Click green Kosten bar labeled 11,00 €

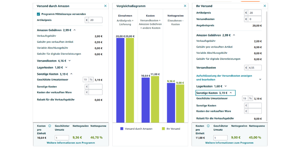pos(155,99)
